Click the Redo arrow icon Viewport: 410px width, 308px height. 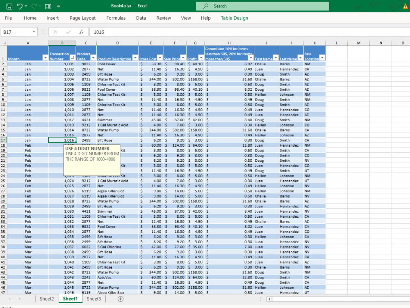(34, 6)
